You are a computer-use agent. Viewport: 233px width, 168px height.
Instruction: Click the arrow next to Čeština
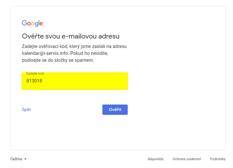tap(25, 159)
